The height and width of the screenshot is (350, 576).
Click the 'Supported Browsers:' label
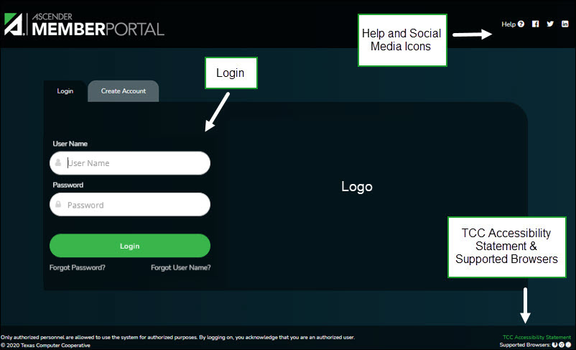(525, 345)
